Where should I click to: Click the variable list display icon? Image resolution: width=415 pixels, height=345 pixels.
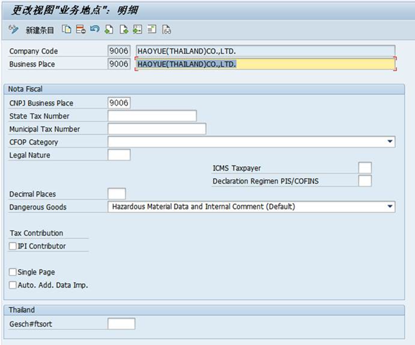click(152, 29)
